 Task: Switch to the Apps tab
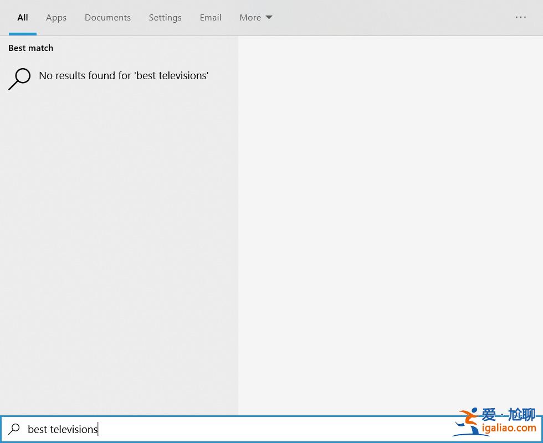coord(56,18)
